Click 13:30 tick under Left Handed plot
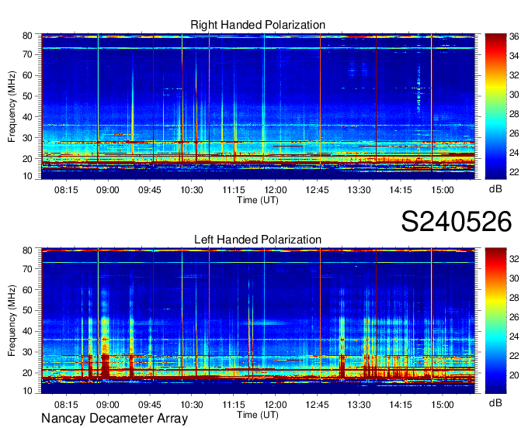This screenshot has height=428, width=528. point(359,405)
